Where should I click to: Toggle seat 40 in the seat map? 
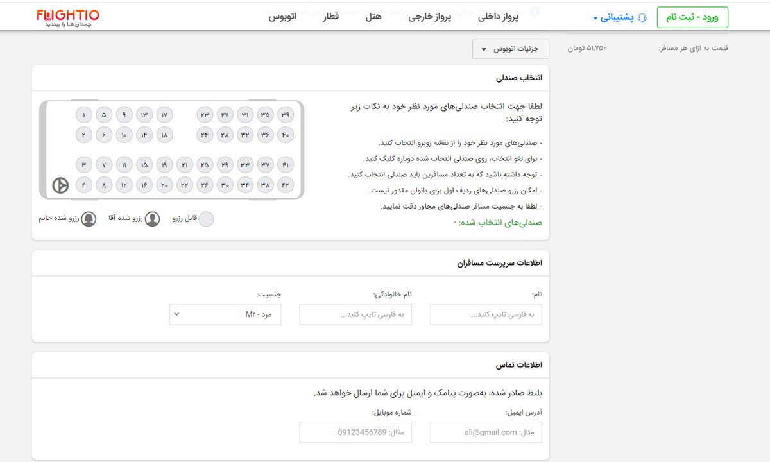286,135
